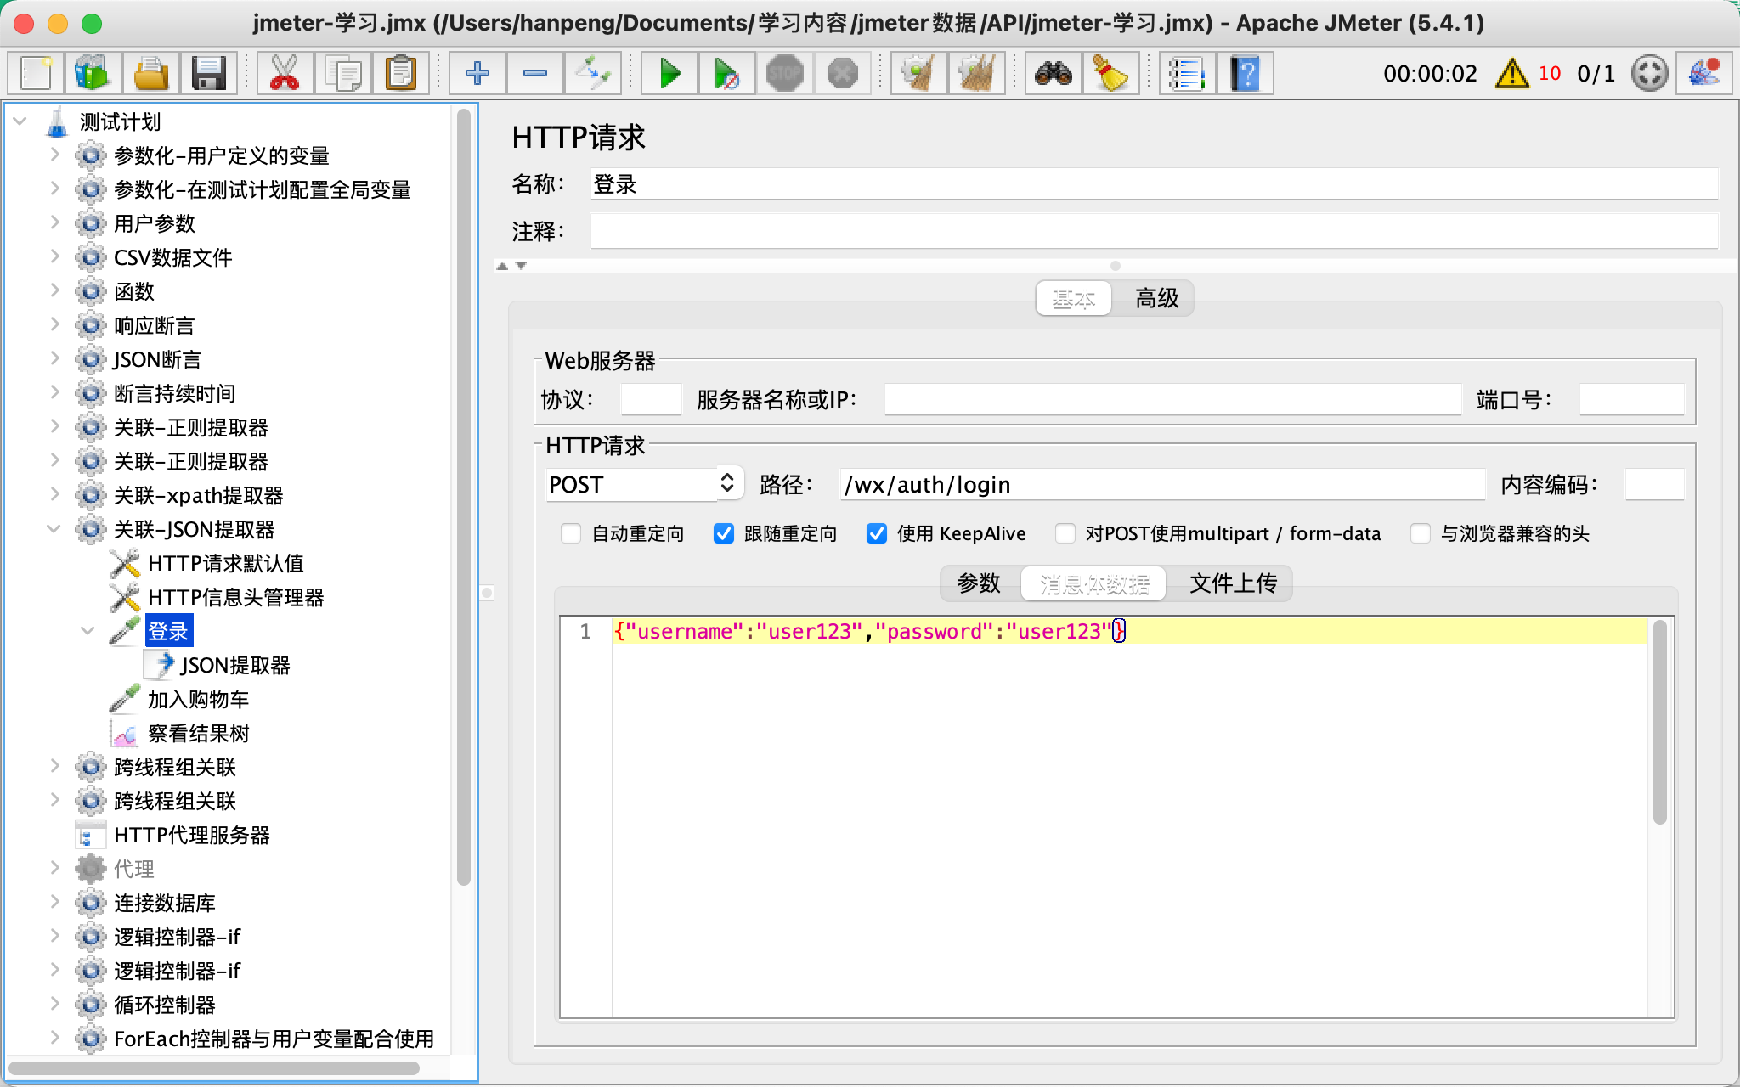Image resolution: width=1740 pixels, height=1087 pixels.
Task: Expand the 响应断言 tree node
Action: point(54,325)
